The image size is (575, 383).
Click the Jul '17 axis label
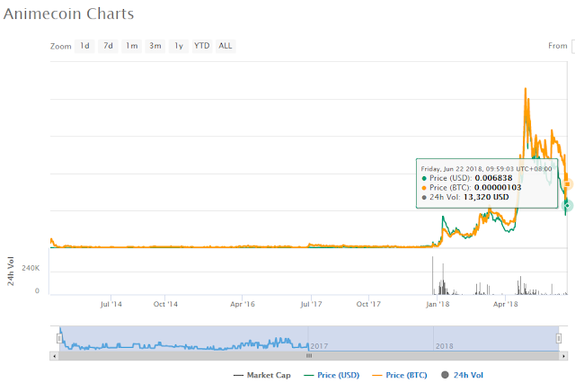pos(312,304)
